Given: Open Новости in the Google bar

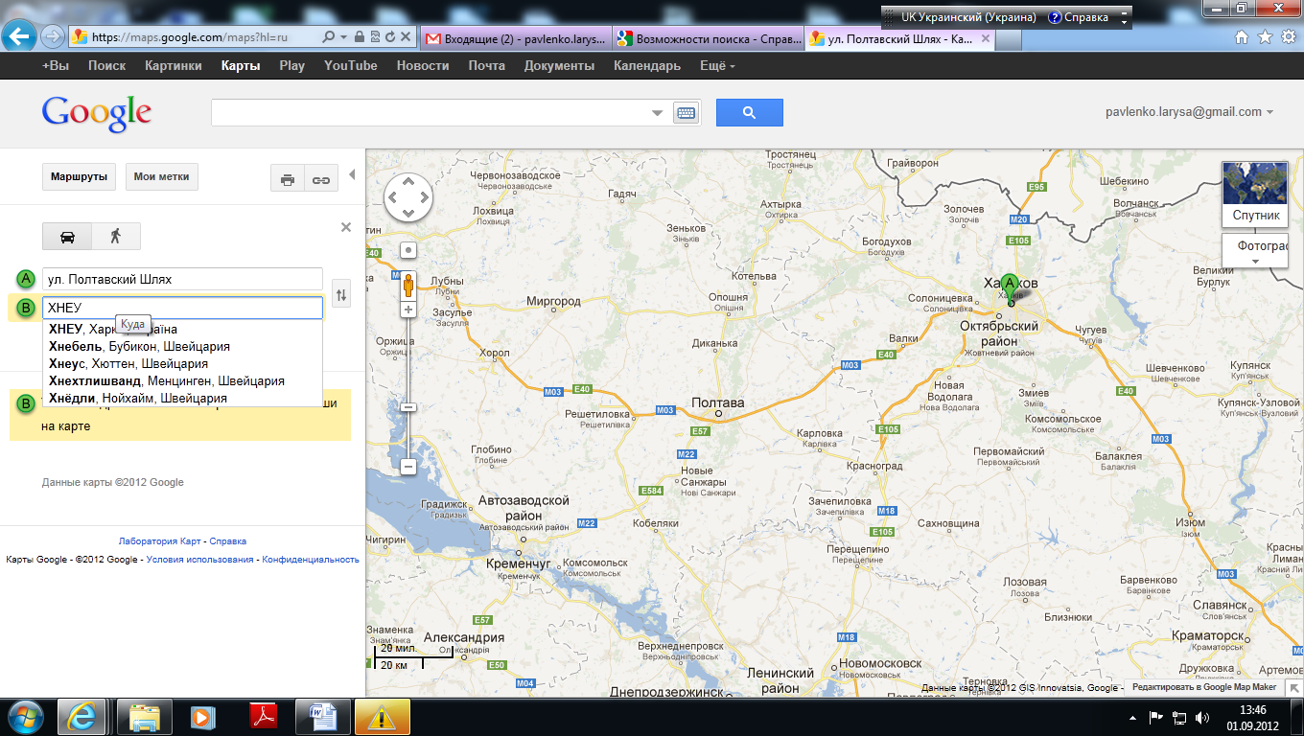Looking at the screenshot, I should tap(423, 66).
